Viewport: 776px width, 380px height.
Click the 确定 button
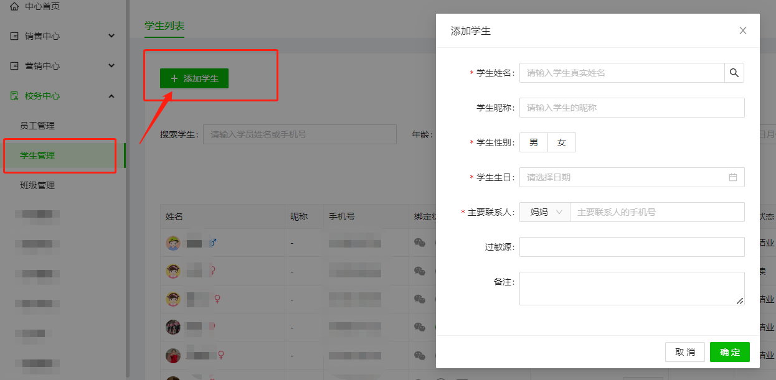pos(729,352)
